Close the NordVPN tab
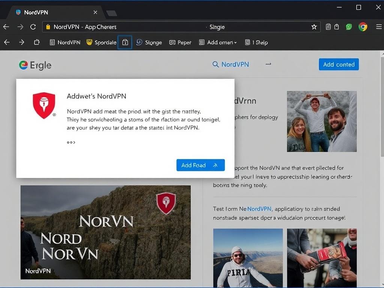This screenshot has width=384, height=288. click(96, 12)
